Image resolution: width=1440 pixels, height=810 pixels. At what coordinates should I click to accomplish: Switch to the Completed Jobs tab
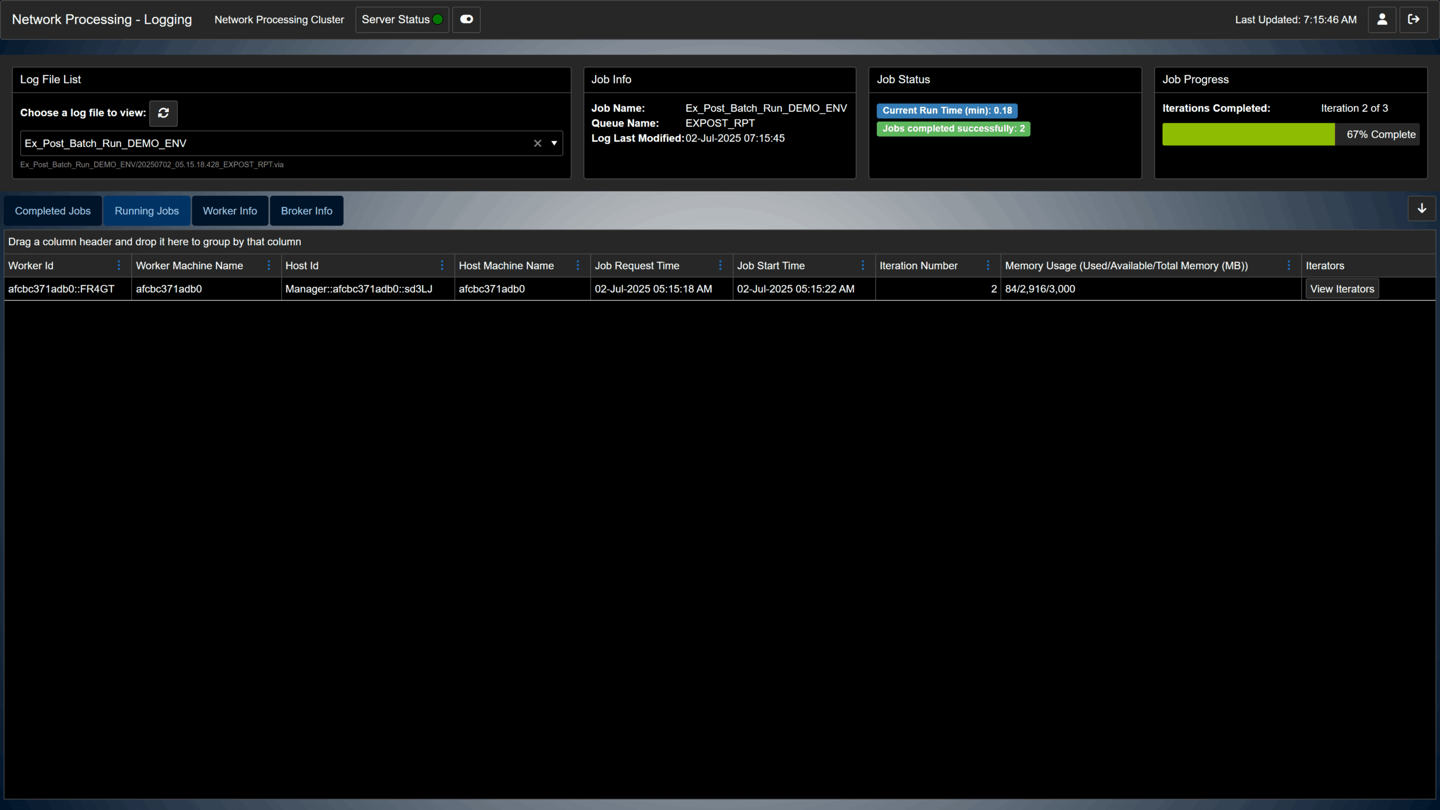(x=53, y=211)
